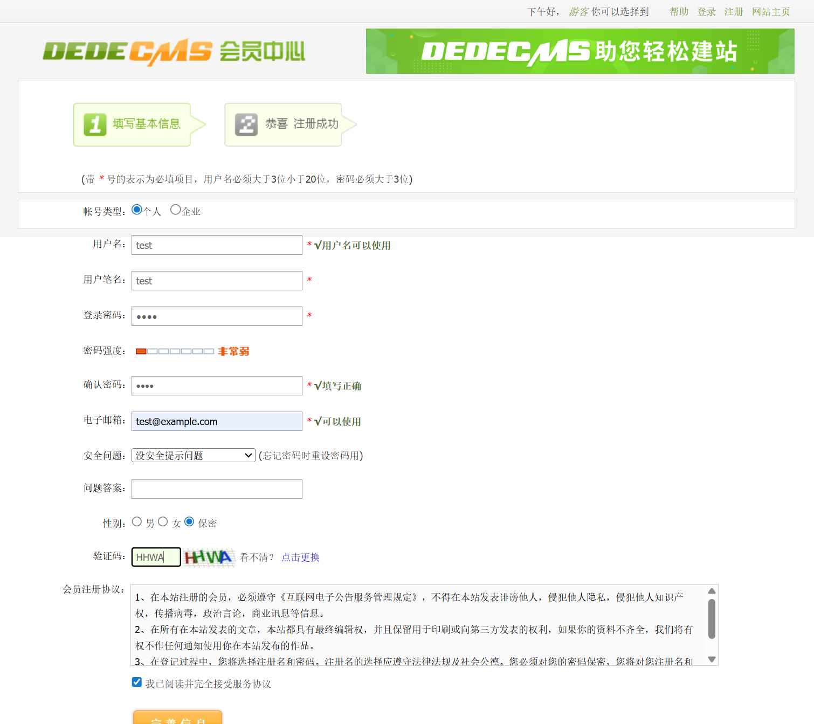
Task: Click the 看不清? text
Action: click(x=257, y=557)
